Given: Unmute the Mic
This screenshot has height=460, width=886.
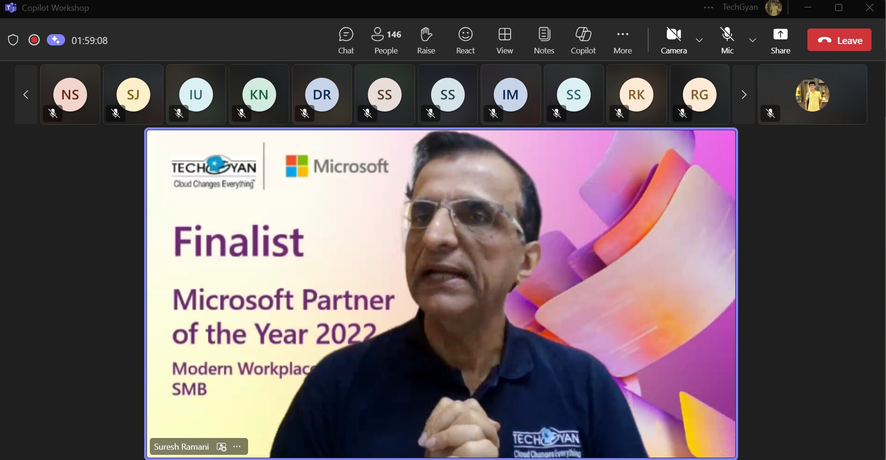Looking at the screenshot, I should 727,40.
